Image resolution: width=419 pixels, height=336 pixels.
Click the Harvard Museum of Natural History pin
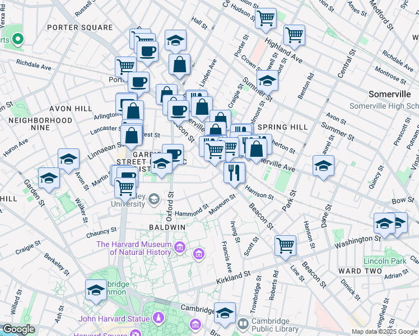click(180, 247)
